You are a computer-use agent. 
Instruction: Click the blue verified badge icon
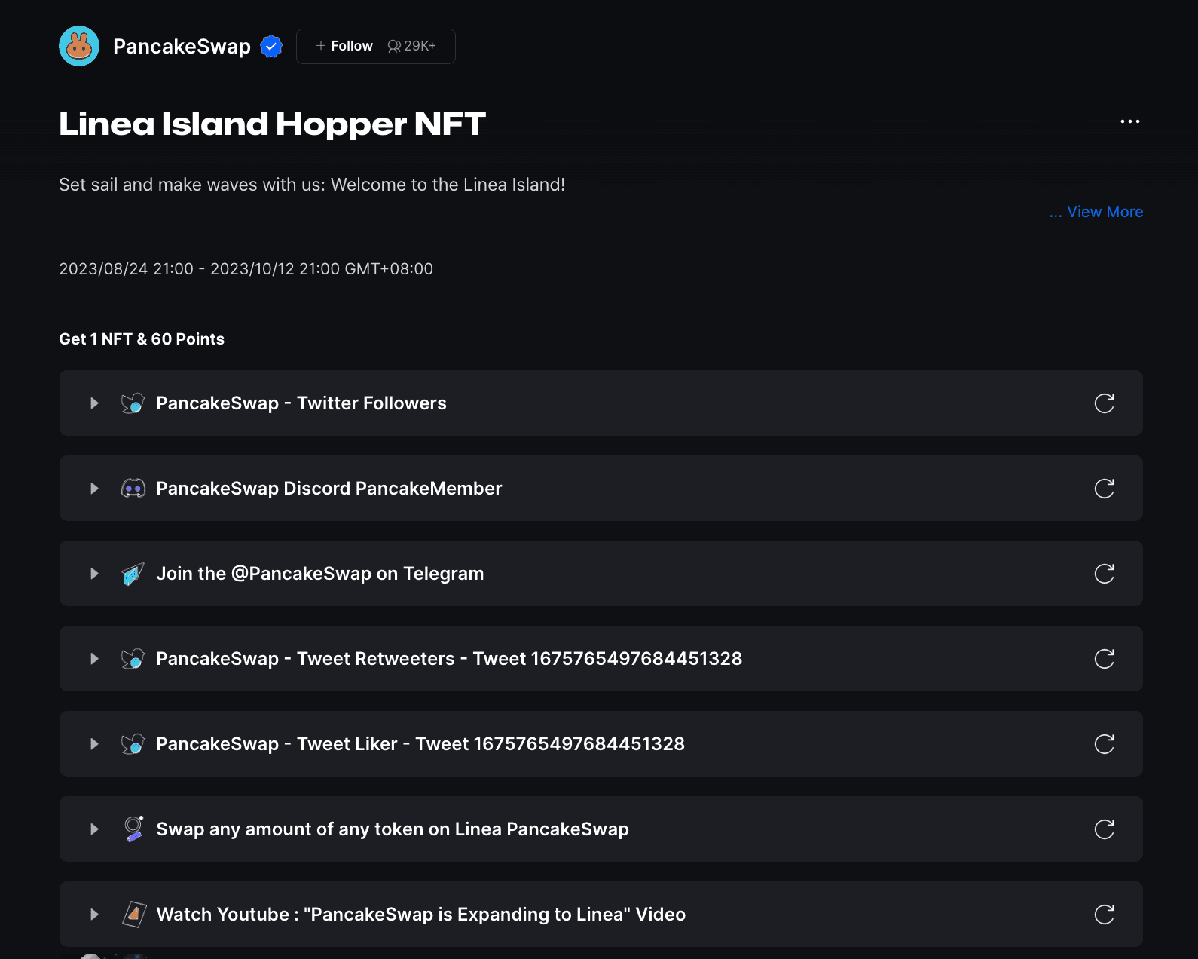(271, 47)
